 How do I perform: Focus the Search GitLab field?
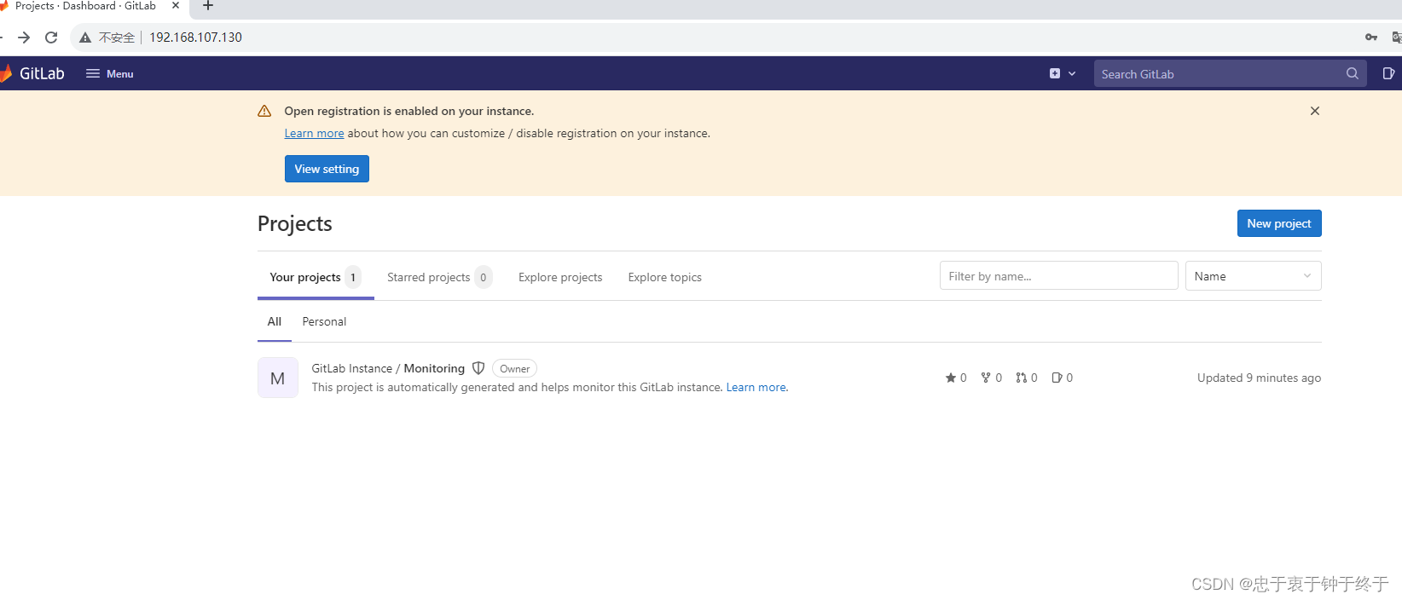[1230, 73]
